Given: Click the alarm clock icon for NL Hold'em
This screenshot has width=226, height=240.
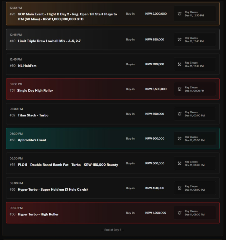Looking at the screenshot, I should point(180,64).
